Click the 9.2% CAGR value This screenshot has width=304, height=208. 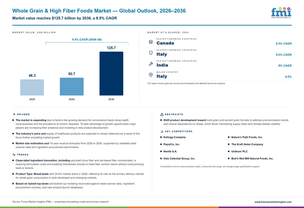[x=284, y=55]
